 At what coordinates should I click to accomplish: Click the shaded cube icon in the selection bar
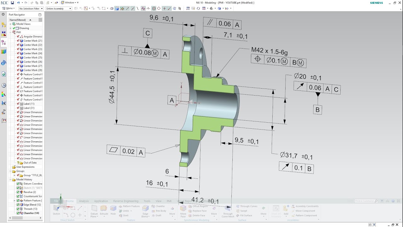[x=117, y=9]
